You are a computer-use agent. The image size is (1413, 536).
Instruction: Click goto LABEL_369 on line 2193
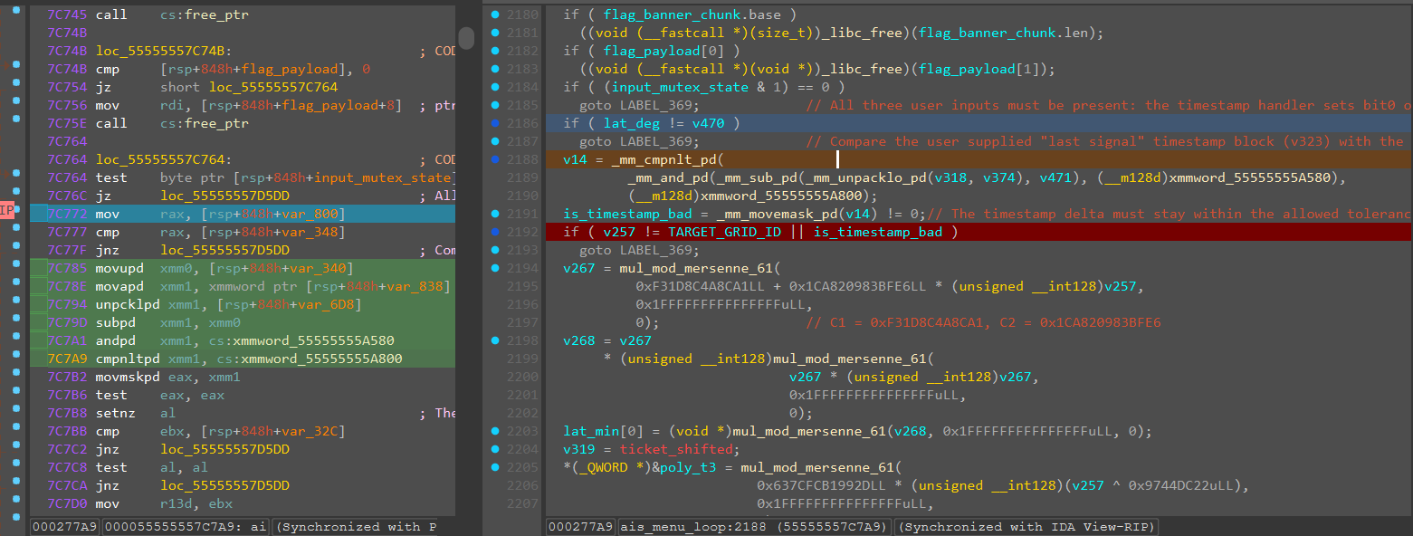pyautogui.click(x=639, y=251)
